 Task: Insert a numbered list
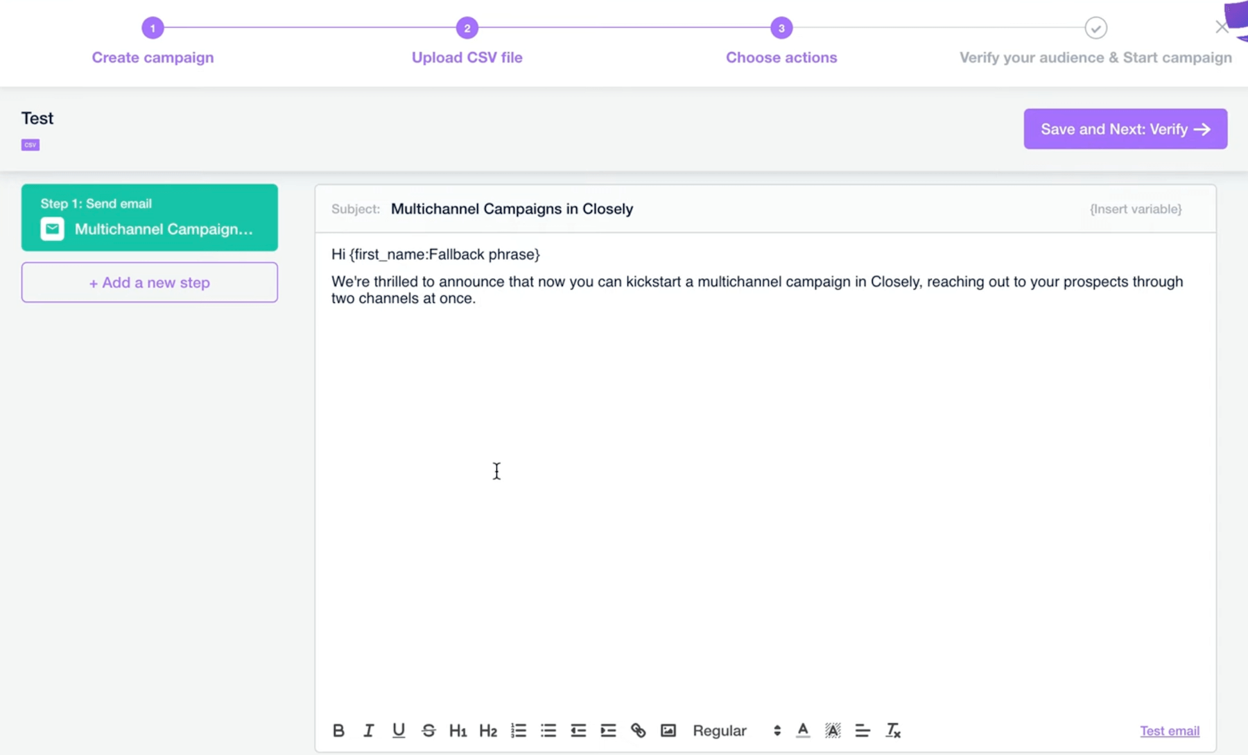click(x=519, y=730)
